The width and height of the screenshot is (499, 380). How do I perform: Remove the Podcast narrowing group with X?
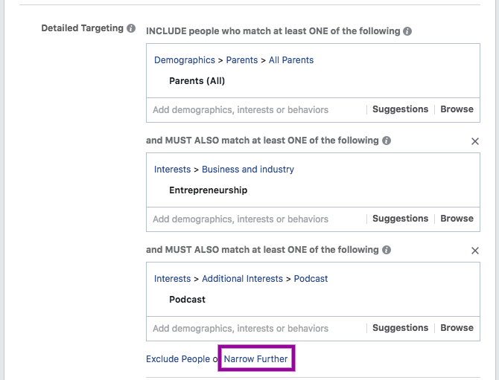[x=475, y=251]
